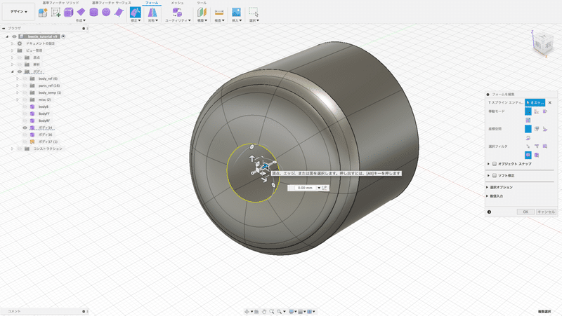562x316 pixels.
Task: Switch to the メッシュ tab
Action: (177, 3)
